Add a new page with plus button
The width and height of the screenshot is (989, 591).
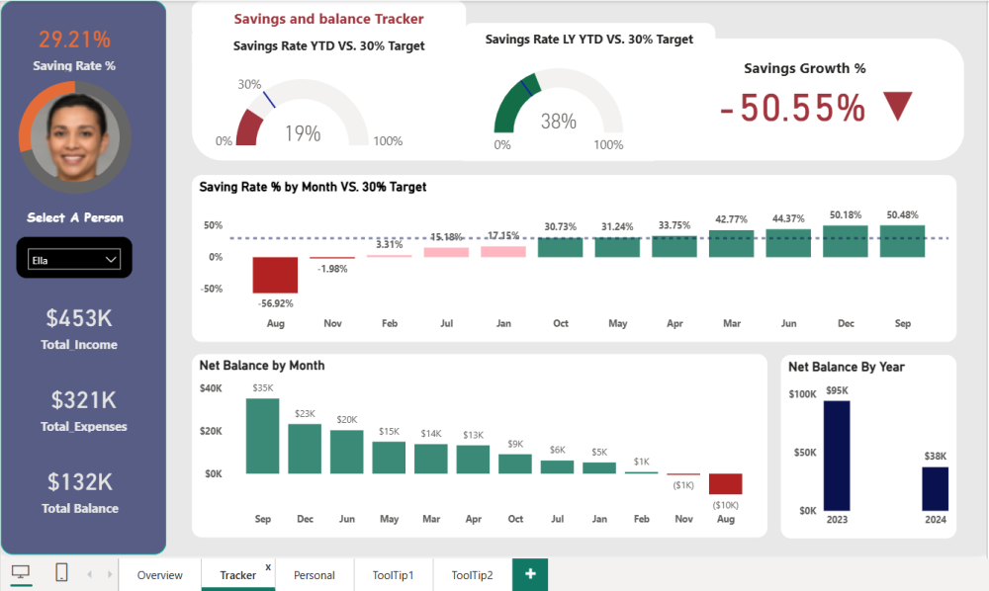pos(530,574)
